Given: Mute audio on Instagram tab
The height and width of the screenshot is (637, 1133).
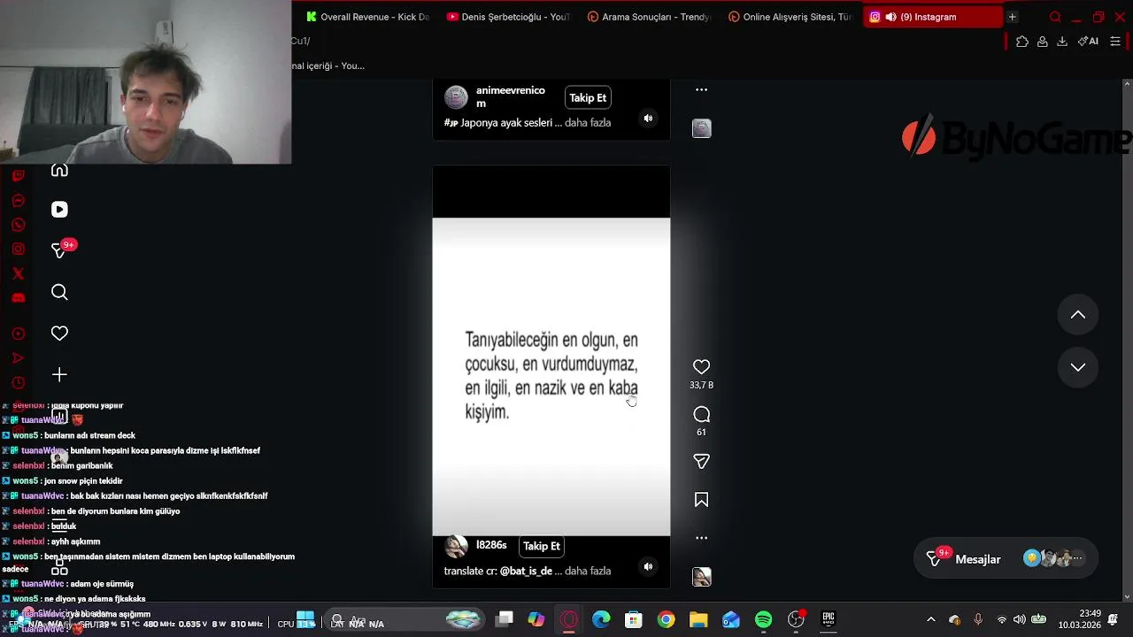Looking at the screenshot, I should click(890, 17).
